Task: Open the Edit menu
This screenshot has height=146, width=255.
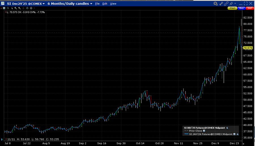Action: [105, 4]
